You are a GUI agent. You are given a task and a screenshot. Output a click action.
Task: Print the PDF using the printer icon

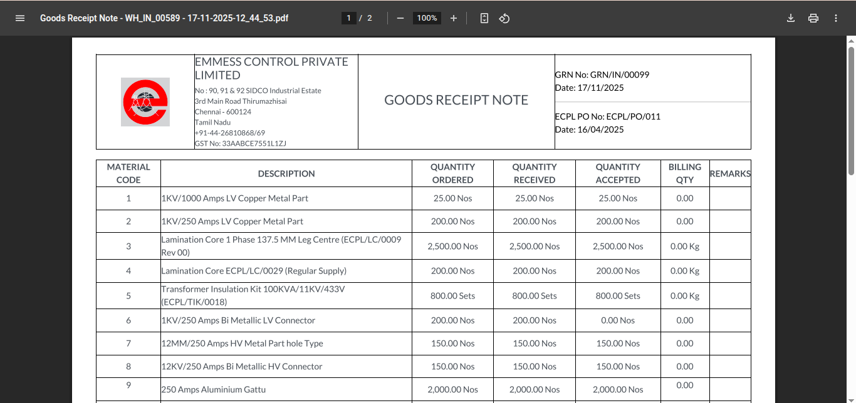813,18
